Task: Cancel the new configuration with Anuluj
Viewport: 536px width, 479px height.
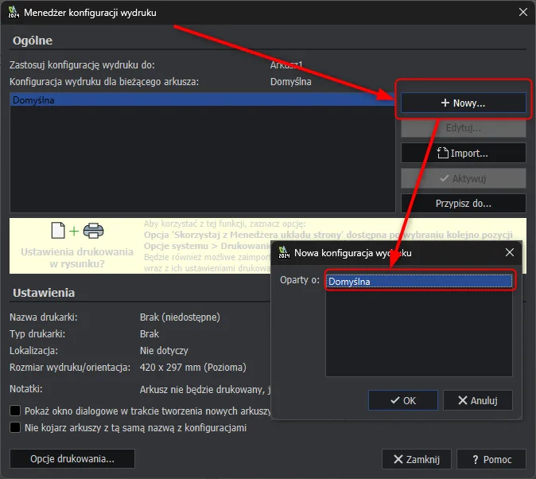Action: coord(477,400)
